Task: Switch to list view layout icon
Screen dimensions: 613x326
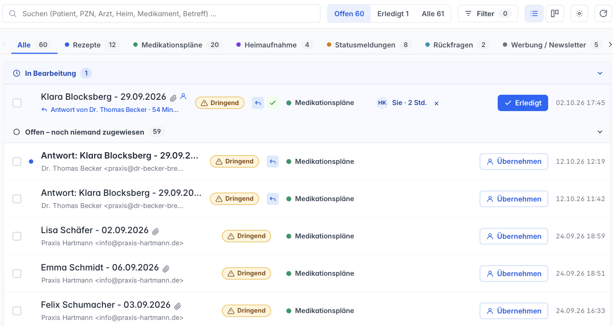Action: [534, 14]
